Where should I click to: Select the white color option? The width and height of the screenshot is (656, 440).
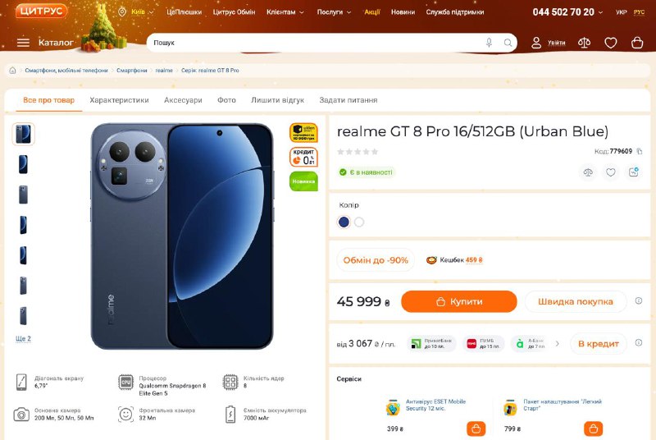[359, 222]
